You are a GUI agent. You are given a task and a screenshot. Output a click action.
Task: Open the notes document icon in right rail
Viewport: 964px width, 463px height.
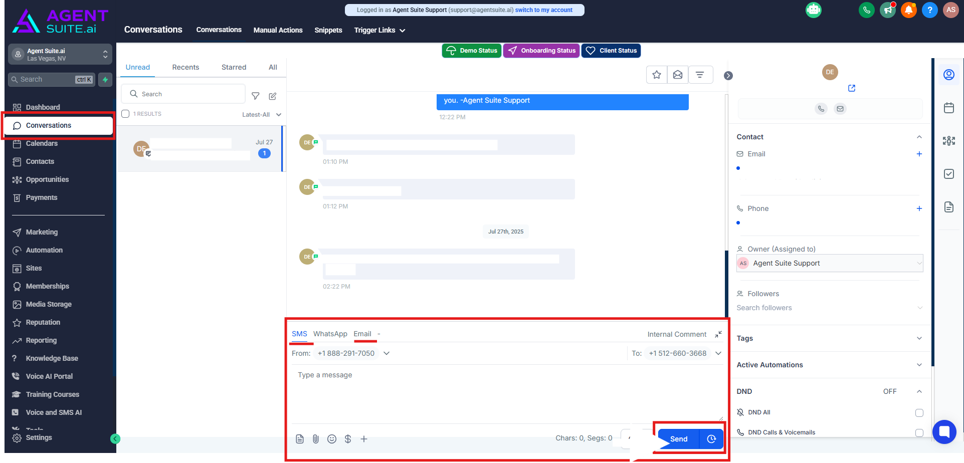coord(949,207)
